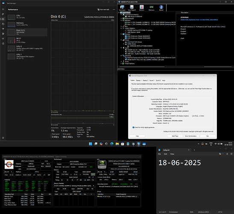Switch to Task Manager Processes page icon
Screen dimensions: 234x214
coord(3,14)
